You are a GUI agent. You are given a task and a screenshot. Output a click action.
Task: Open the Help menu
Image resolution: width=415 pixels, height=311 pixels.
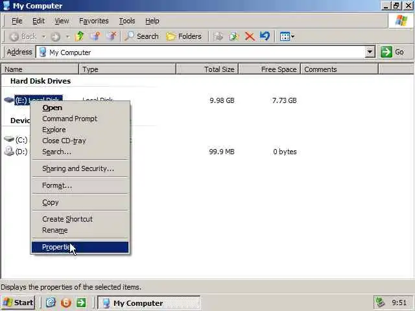click(x=152, y=21)
